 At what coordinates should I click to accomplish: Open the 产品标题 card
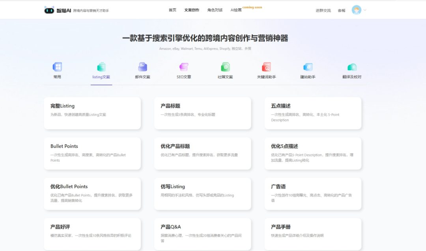coord(203,112)
